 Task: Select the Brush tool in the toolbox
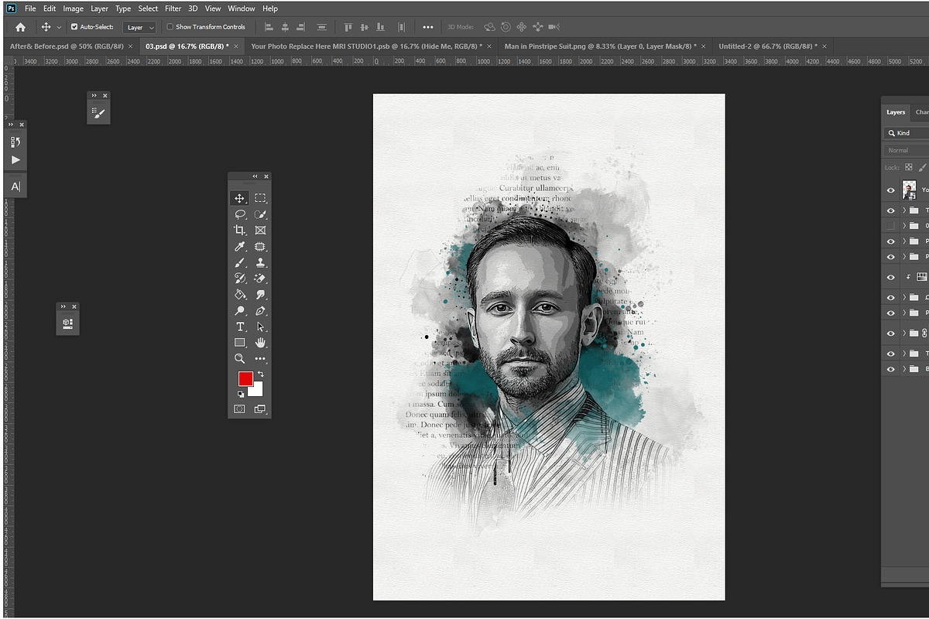click(240, 263)
